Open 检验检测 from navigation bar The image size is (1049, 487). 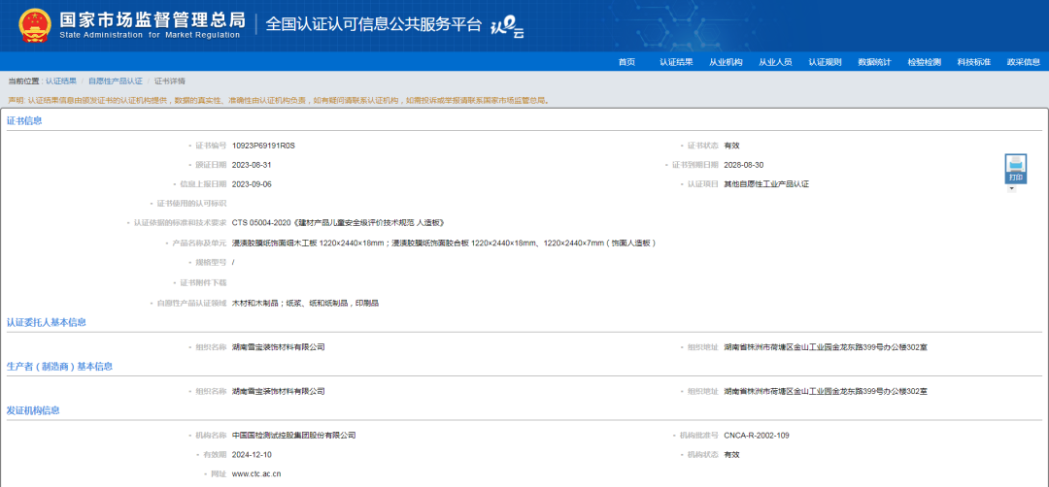(x=924, y=62)
